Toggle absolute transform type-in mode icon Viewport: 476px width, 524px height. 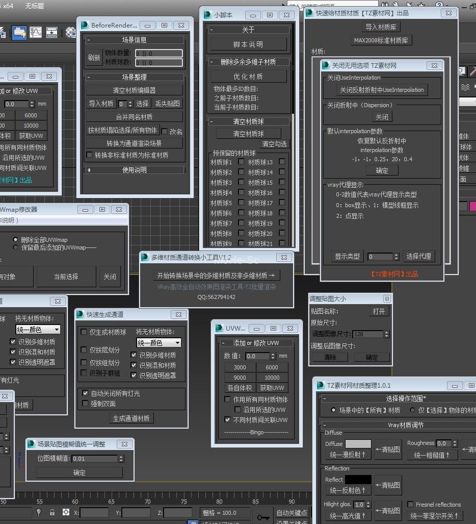pyautogui.click(x=65, y=512)
